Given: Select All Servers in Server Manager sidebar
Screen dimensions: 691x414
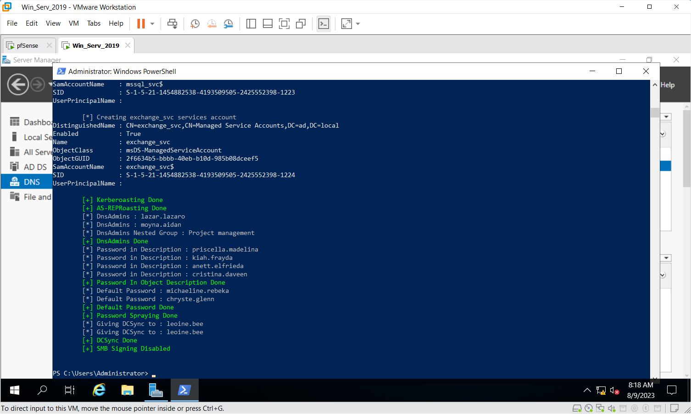Looking at the screenshot, I should click(x=30, y=152).
